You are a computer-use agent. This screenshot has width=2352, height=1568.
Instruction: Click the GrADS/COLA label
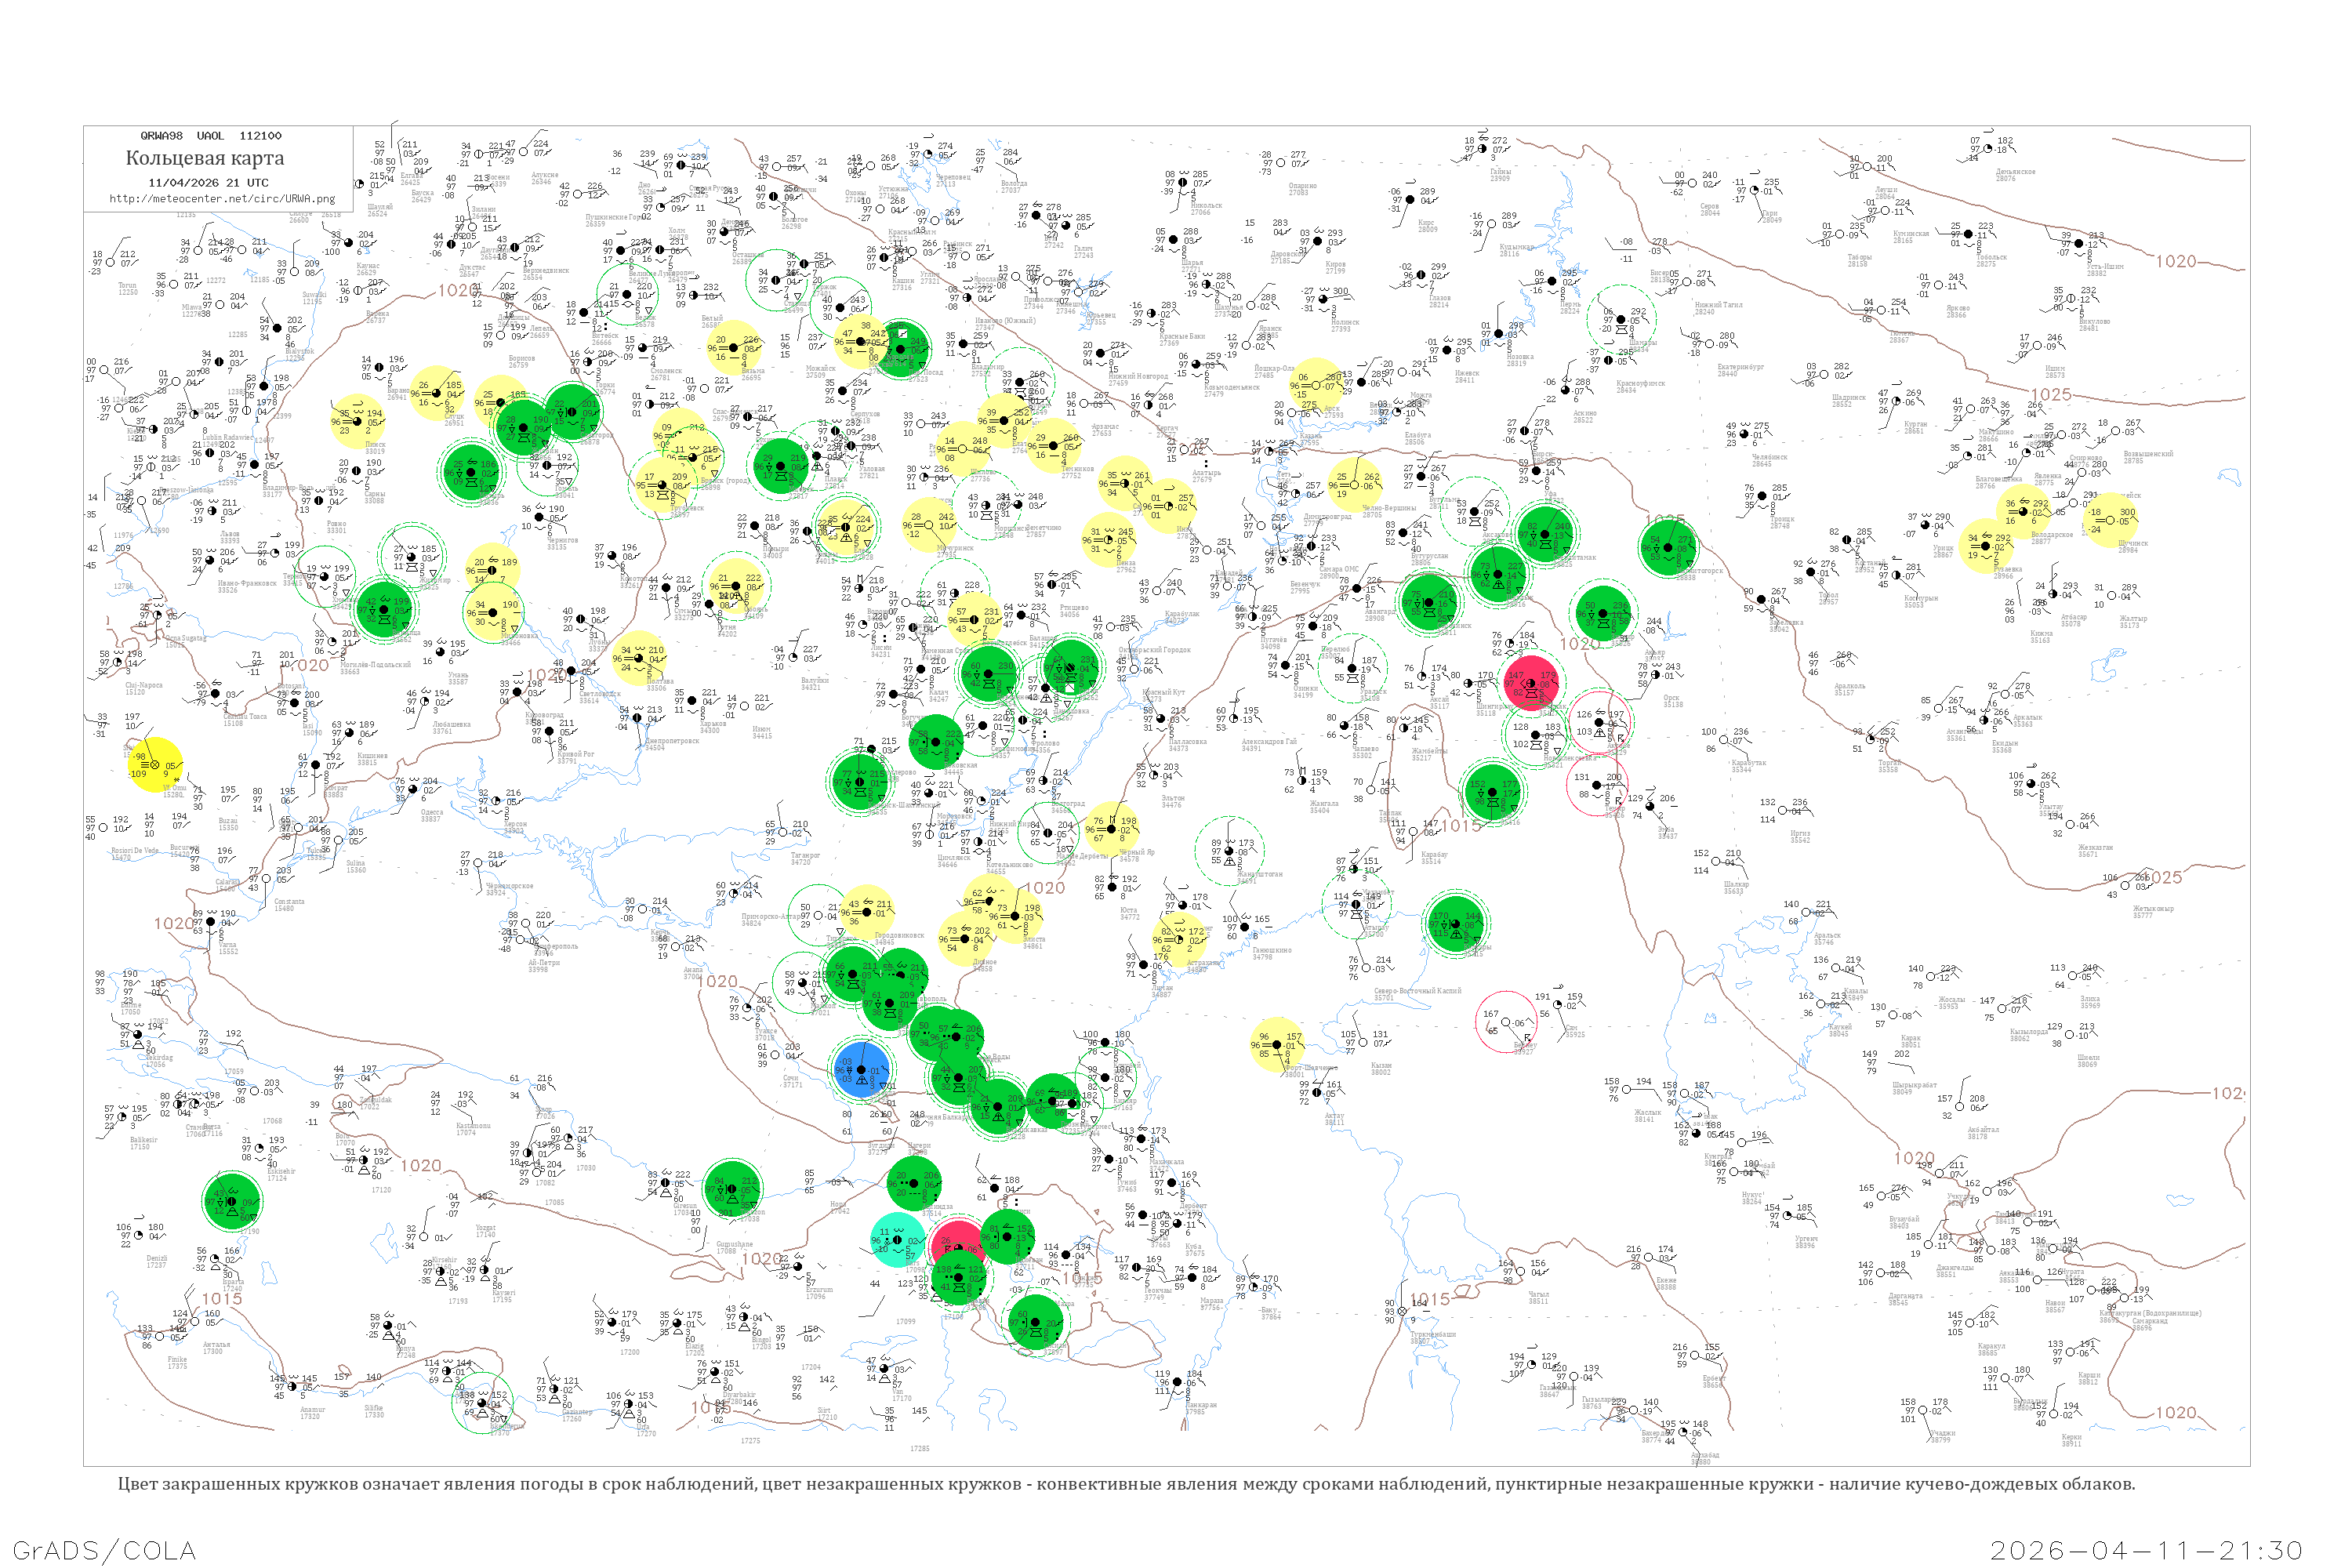pos(104,1550)
